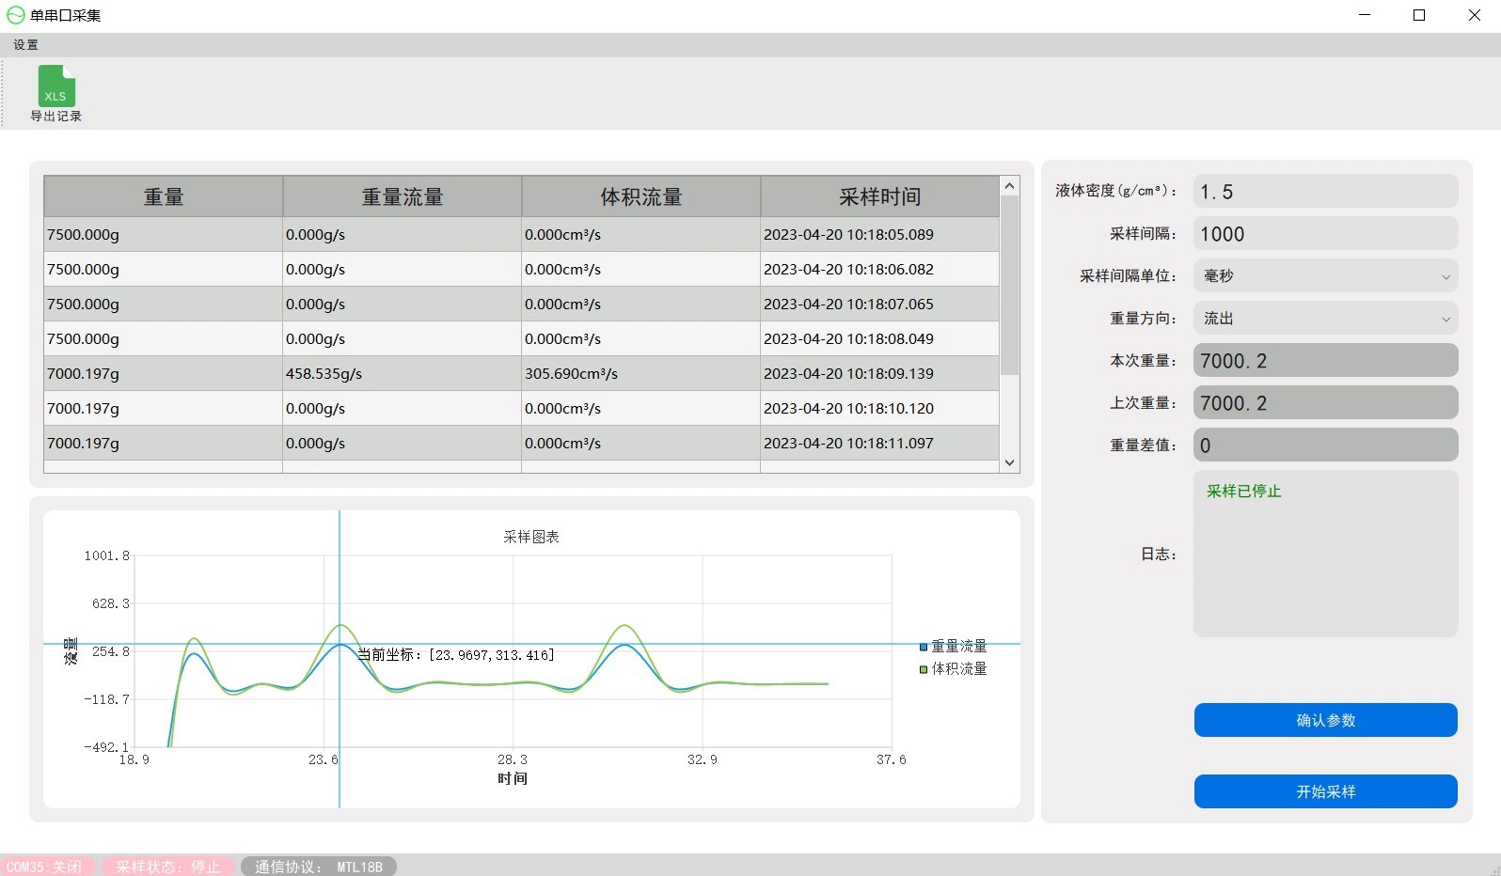Click the 采样时间 column header
Image resolution: width=1501 pixels, height=876 pixels.
(879, 196)
